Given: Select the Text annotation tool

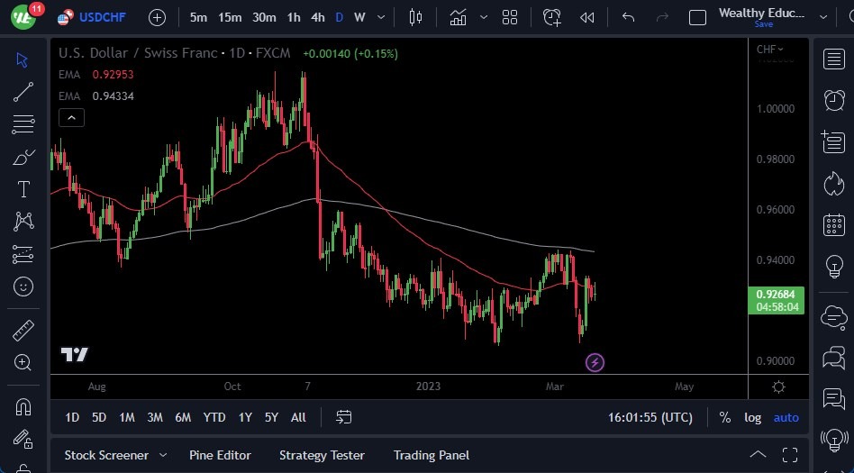Looking at the screenshot, I should pyautogui.click(x=23, y=189).
